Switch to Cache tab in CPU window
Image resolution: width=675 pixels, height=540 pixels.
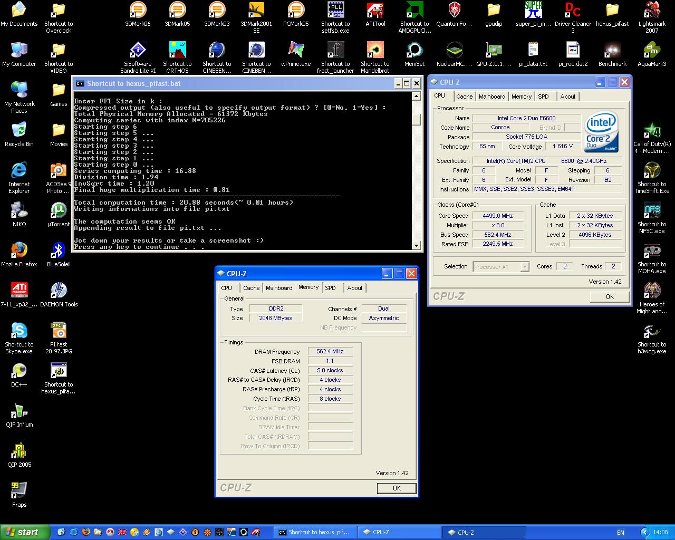(x=464, y=97)
